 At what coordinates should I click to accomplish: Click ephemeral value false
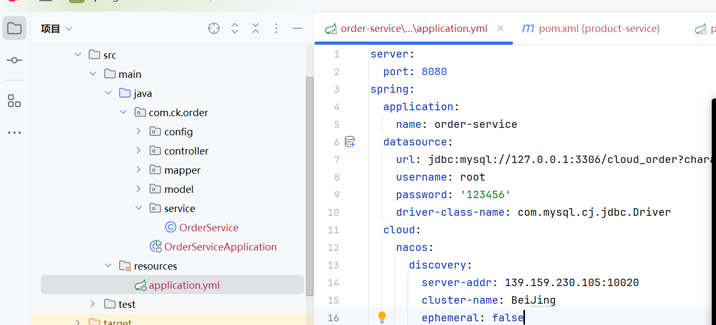coord(508,318)
